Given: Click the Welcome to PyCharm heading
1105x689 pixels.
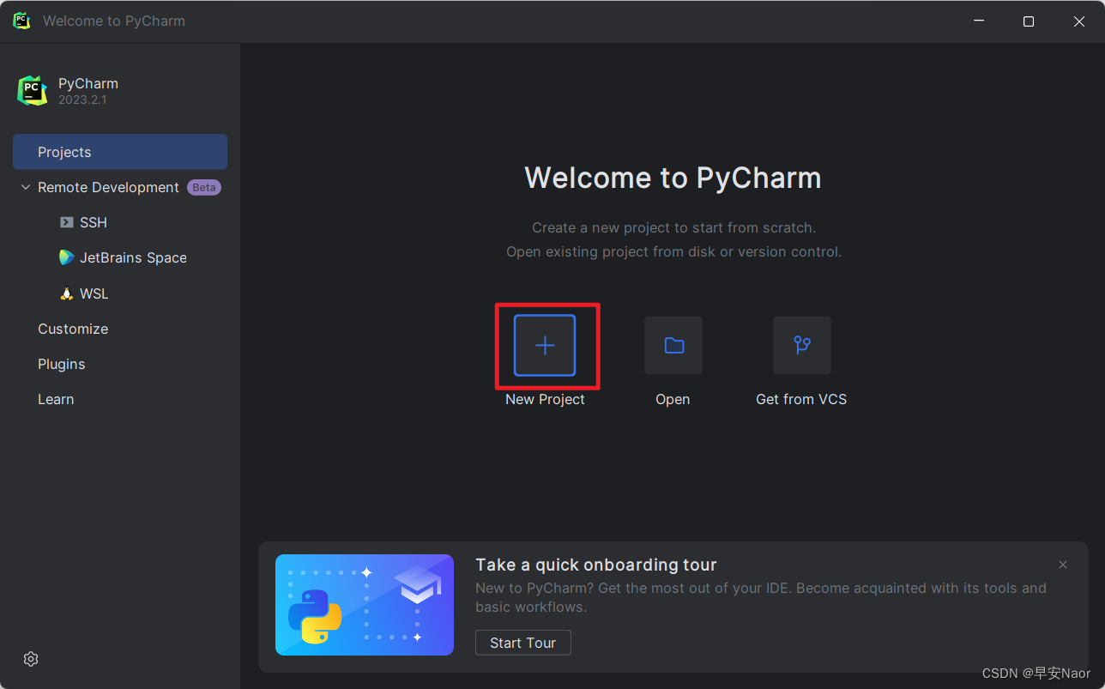Looking at the screenshot, I should (673, 178).
